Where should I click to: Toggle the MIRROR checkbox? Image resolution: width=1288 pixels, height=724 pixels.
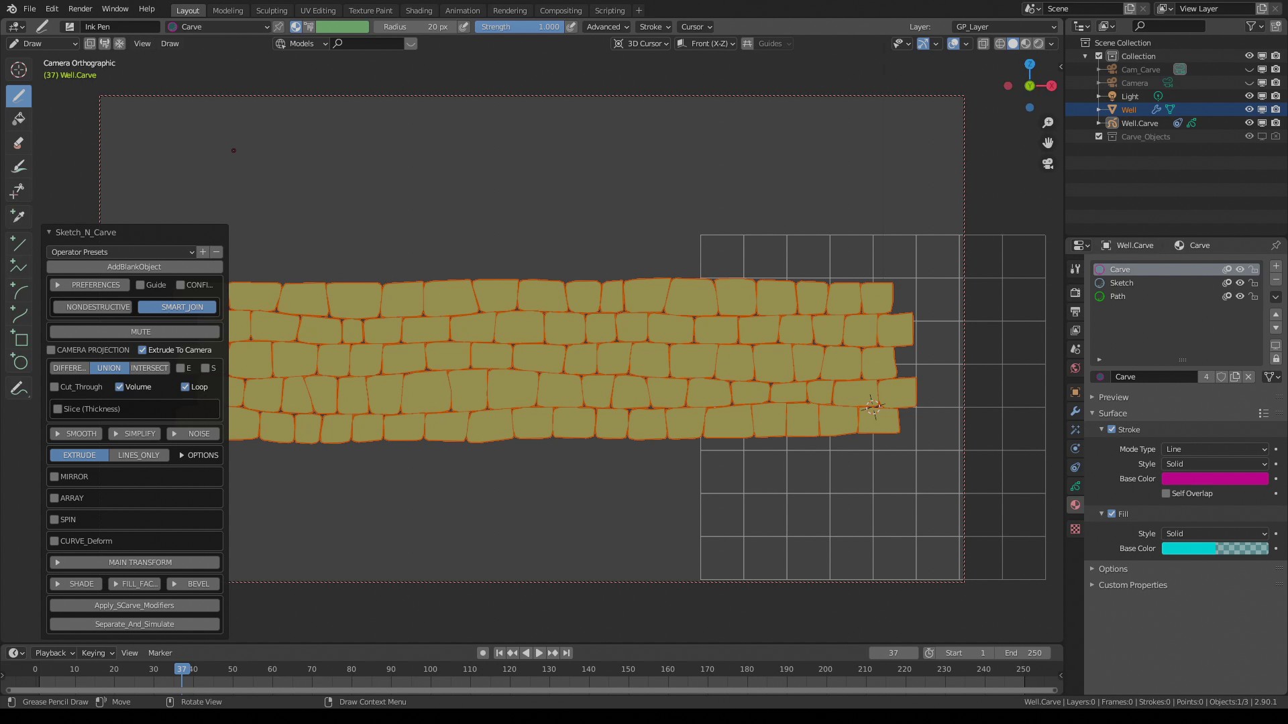pos(55,477)
